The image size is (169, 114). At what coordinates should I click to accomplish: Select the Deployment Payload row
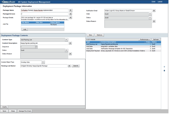[123, 51]
